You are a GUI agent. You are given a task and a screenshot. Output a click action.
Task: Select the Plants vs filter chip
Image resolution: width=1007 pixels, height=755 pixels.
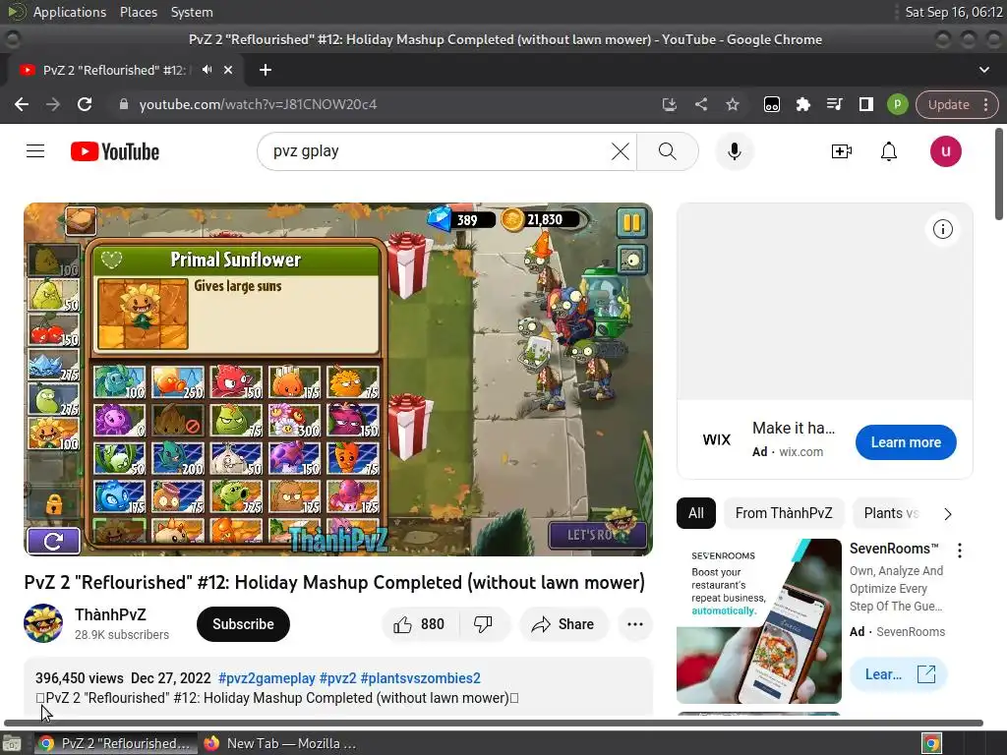[891, 513]
